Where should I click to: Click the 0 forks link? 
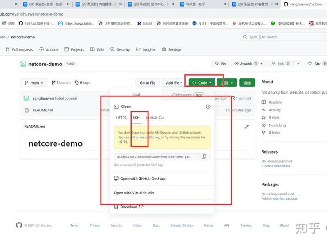271,133
